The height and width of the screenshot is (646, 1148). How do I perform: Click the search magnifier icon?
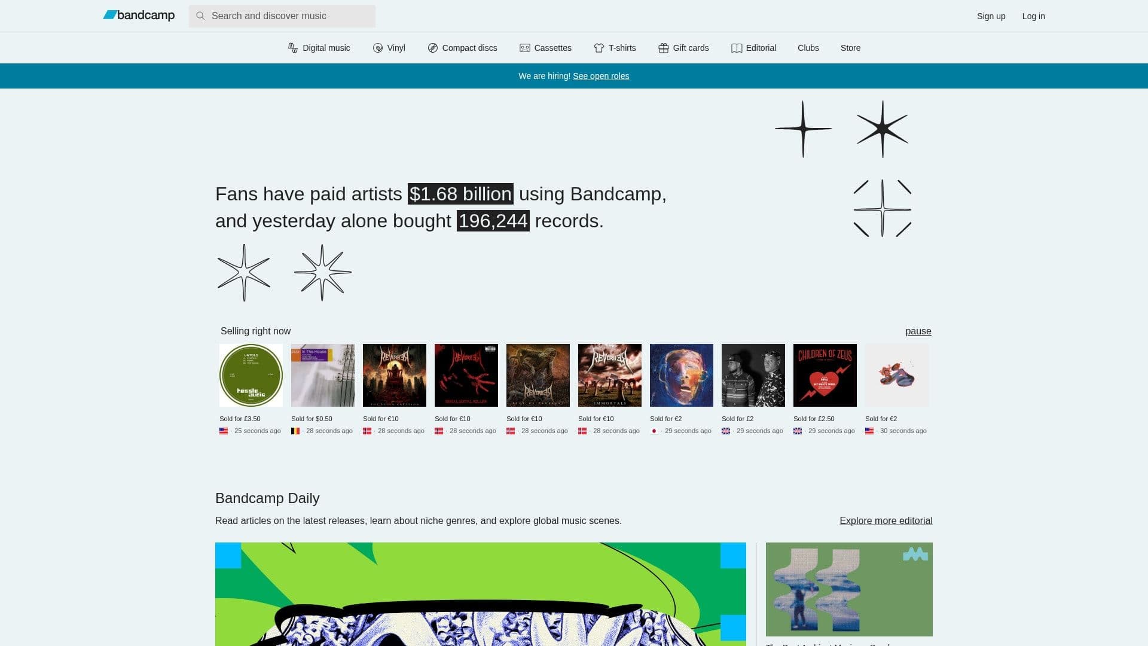pyautogui.click(x=200, y=16)
